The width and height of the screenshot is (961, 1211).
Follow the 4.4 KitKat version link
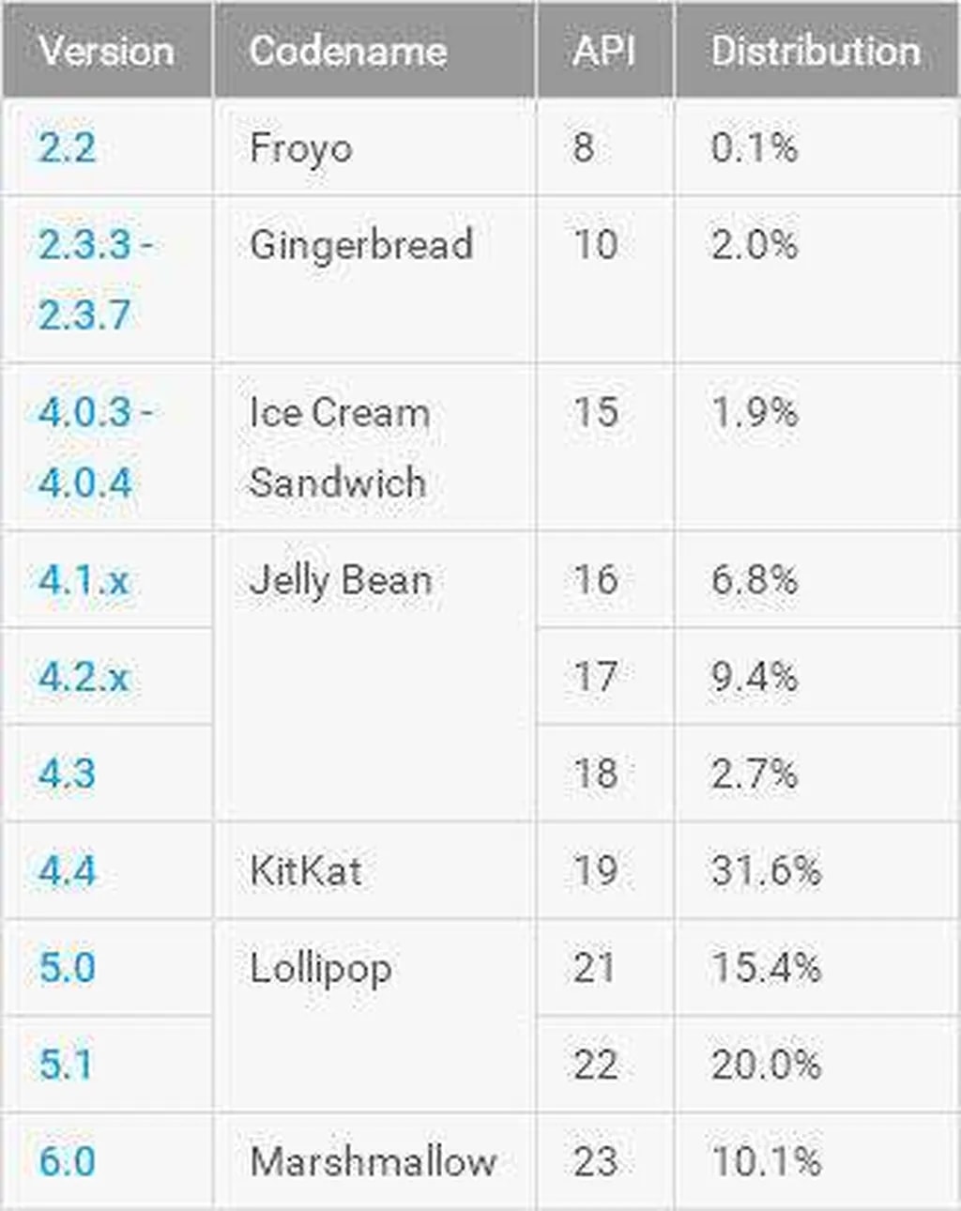tap(68, 870)
